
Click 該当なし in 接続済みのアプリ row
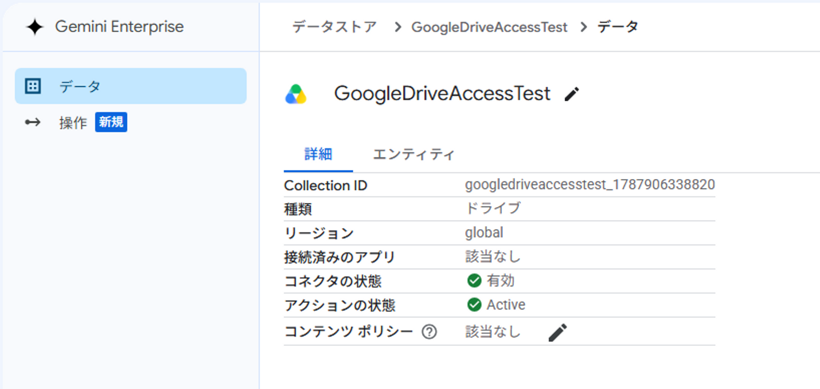click(493, 256)
